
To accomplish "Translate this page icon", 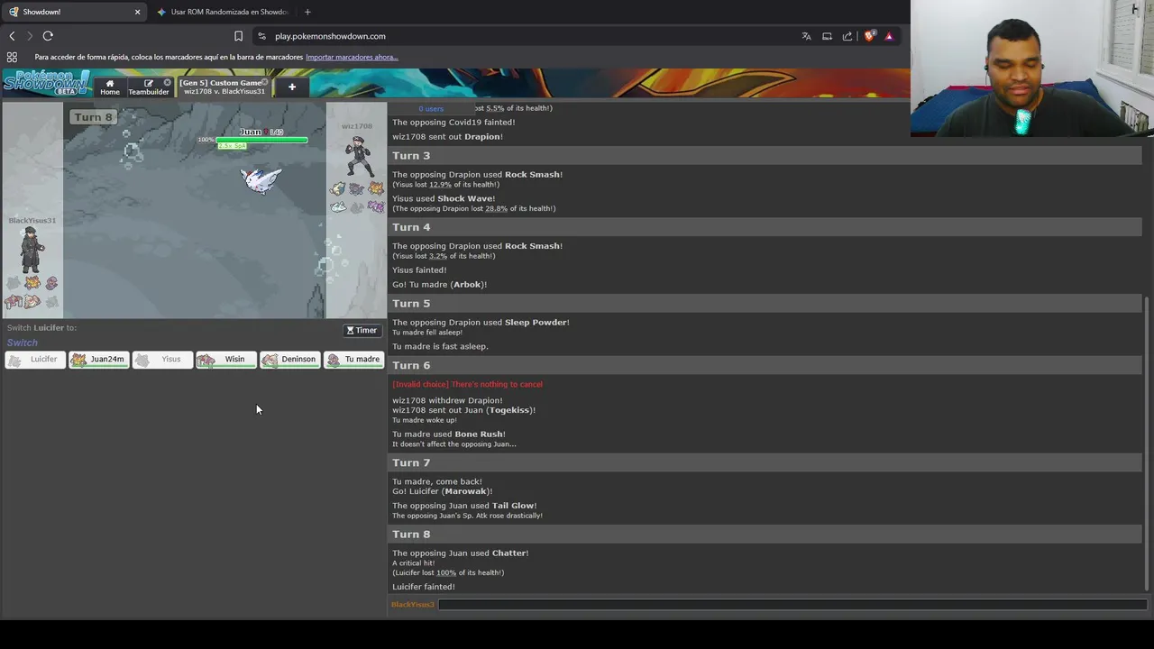I will tap(806, 36).
